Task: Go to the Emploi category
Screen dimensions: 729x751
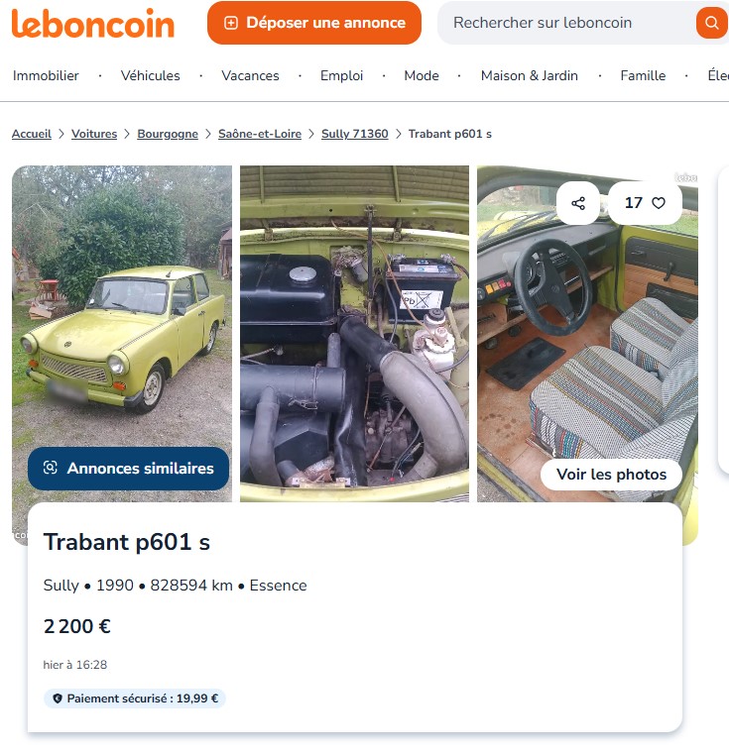Action: click(341, 75)
